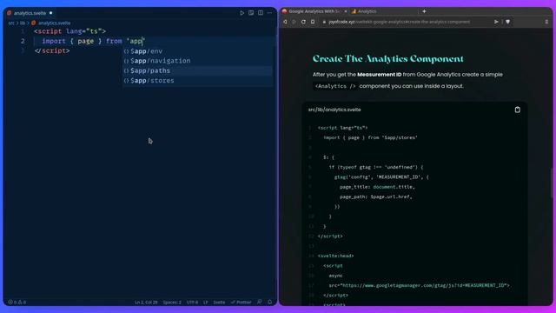Choose $app/navigation autocomplete suggestion
The height and width of the screenshot is (313, 556).
click(x=198, y=61)
